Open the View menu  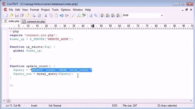pyautogui.click(x=25, y=10)
